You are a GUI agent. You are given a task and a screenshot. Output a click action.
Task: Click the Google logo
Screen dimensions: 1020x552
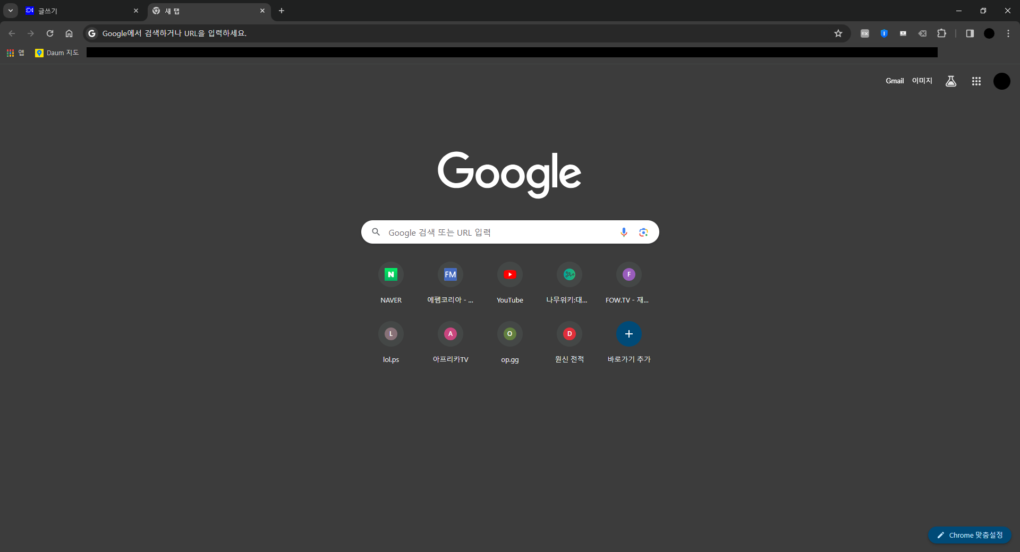509,174
